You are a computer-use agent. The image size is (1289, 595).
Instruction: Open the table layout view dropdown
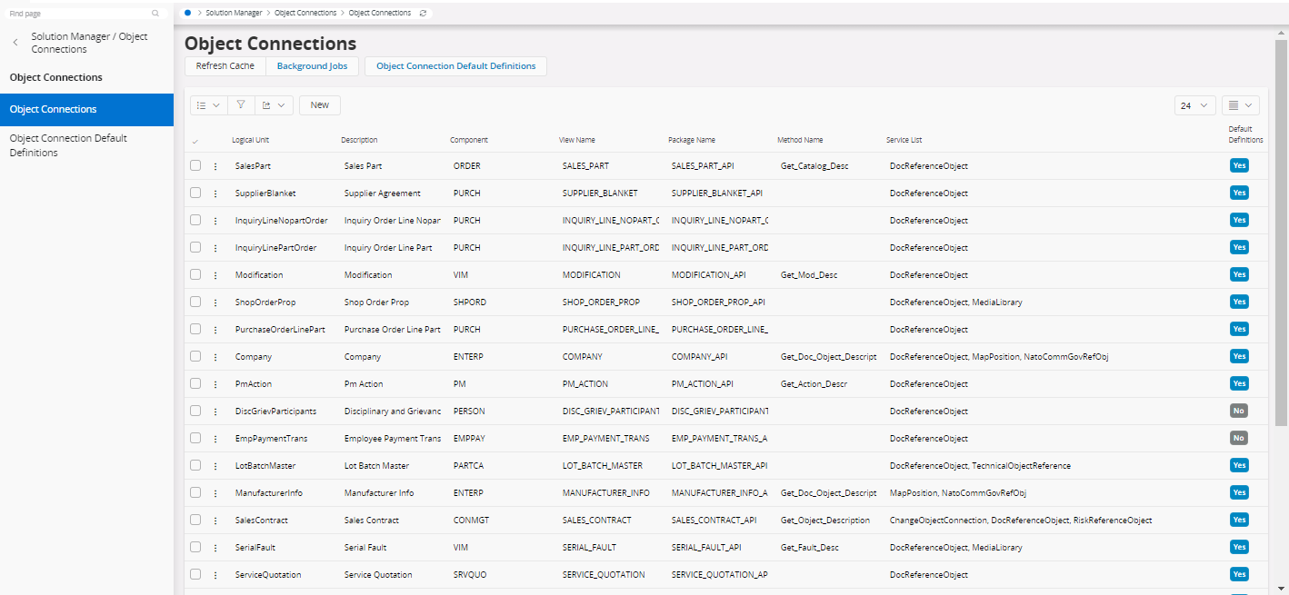pyautogui.click(x=1240, y=105)
